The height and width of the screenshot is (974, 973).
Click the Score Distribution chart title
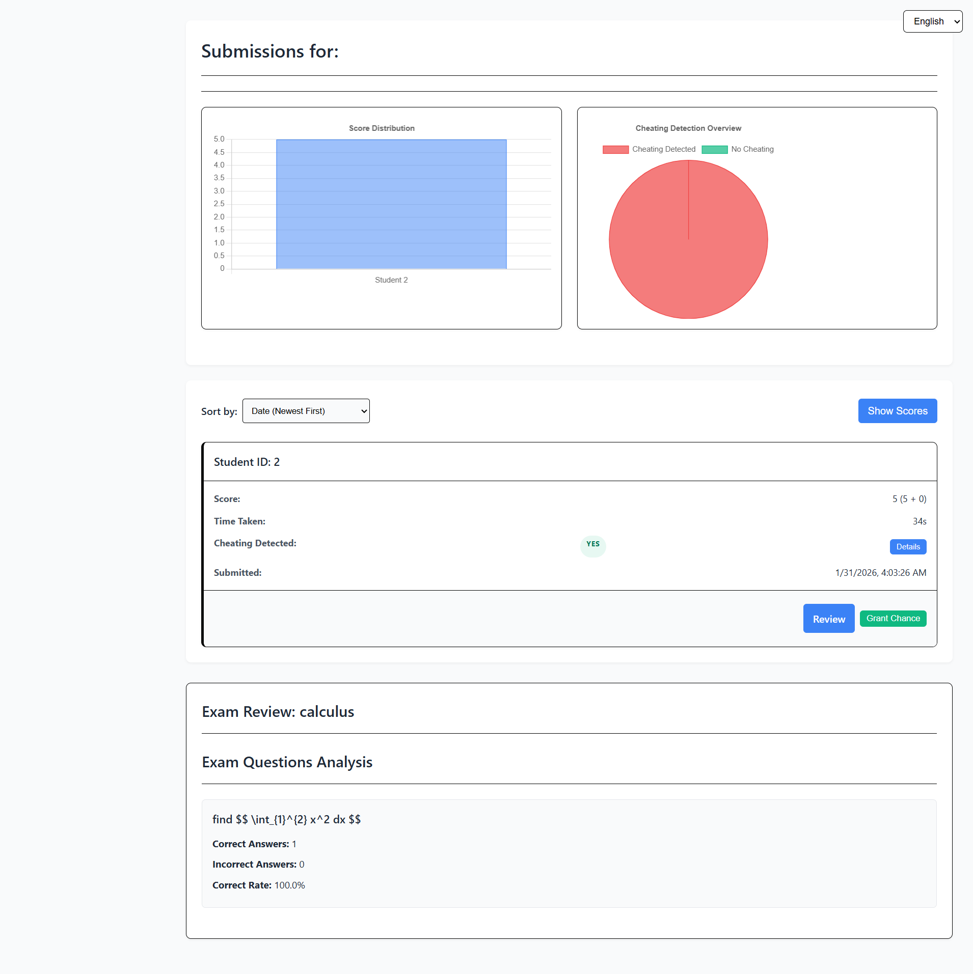[x=382, y=128]
